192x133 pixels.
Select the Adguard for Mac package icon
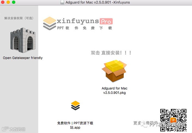tap(114, 71)
